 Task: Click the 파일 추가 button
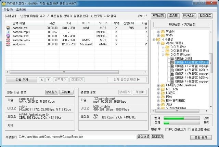pos(22,79)
